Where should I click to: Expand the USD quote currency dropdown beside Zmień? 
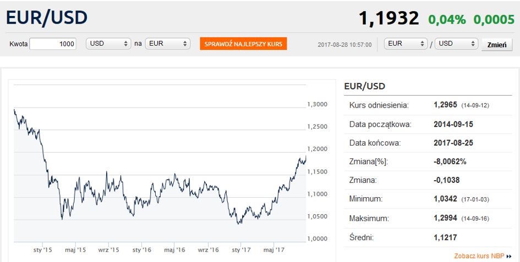(456, 44)
